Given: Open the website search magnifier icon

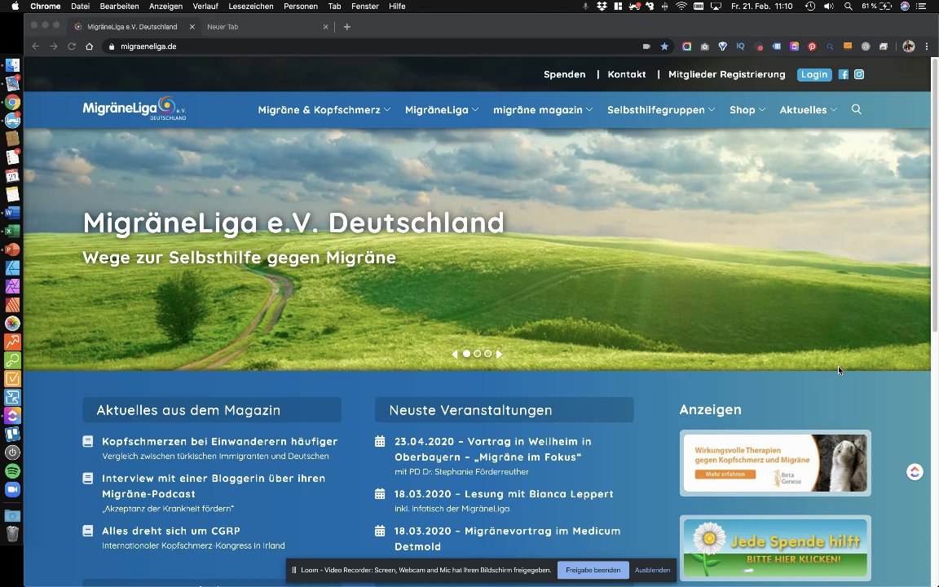Looking at the screenshot, I should click(x=857, y=109).
